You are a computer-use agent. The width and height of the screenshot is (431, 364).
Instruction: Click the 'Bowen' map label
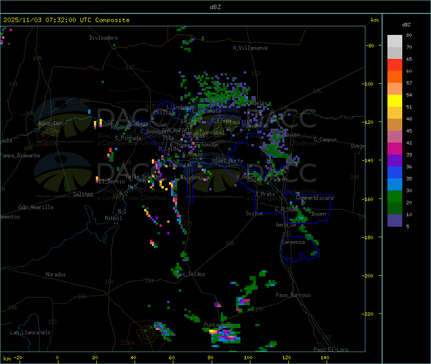pos(318,214)
